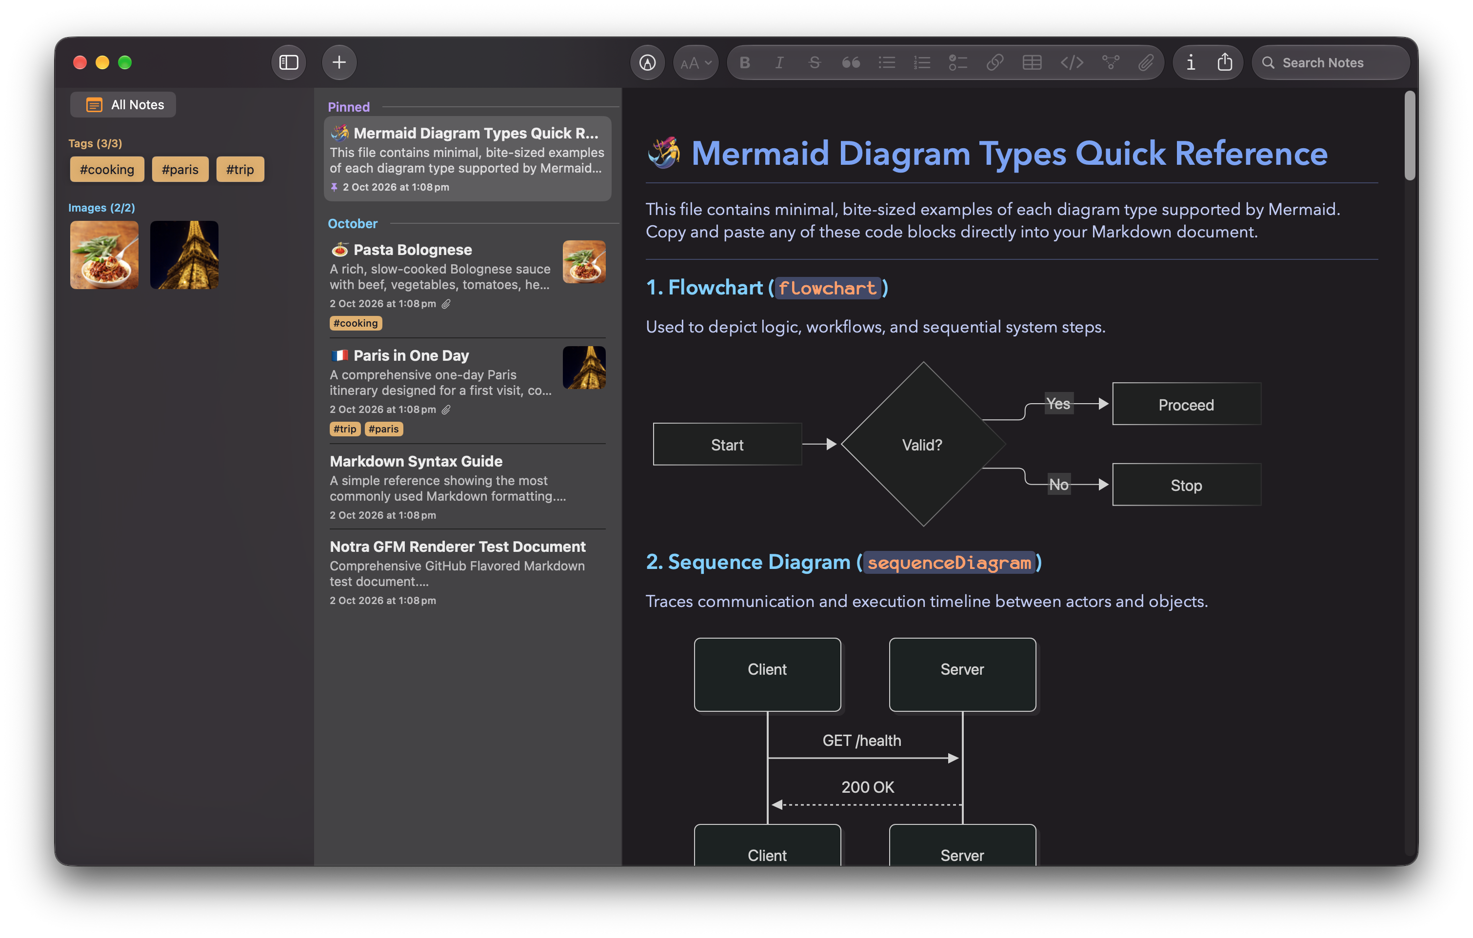Click the Paris note Eiffel Tower thumbnail
1473x938 pixels.
pyautogui.click(x=583, y=368)
